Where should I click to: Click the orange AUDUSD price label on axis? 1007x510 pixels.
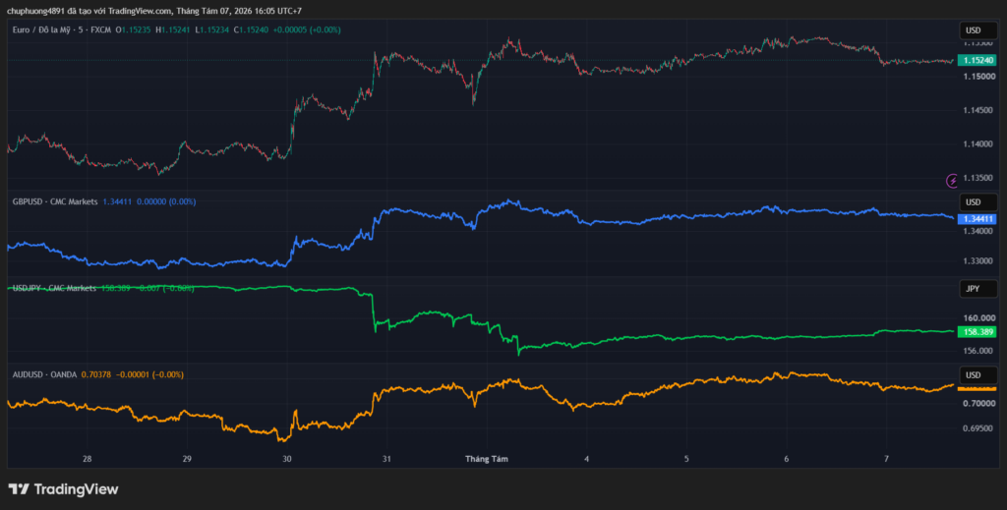coord(977,389)
